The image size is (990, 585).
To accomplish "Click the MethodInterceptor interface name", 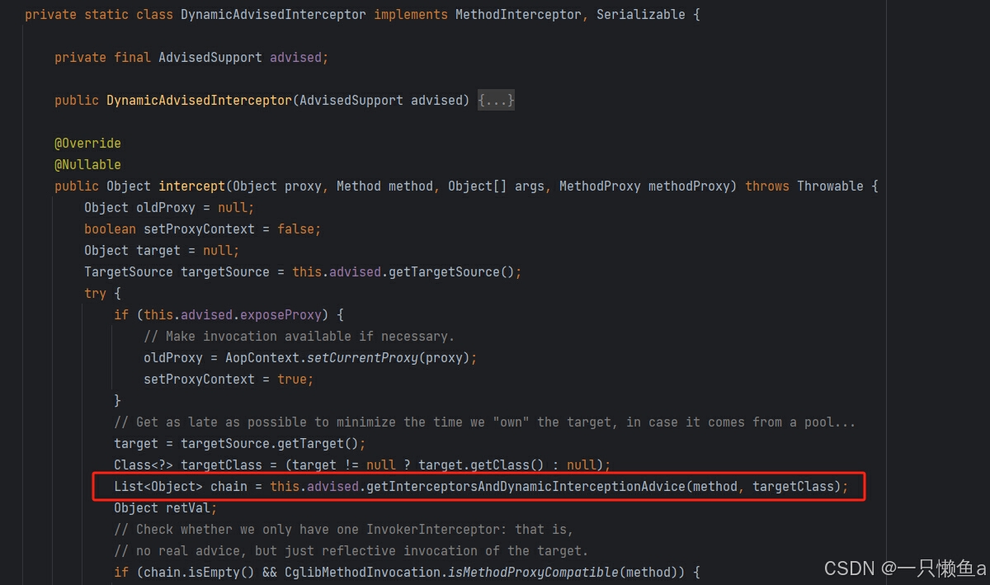I will 519,15.
